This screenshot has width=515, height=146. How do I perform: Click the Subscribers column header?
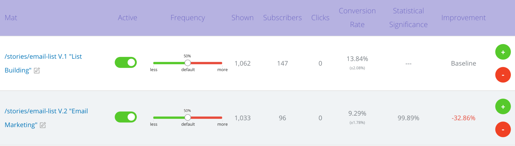coord(282,18)
